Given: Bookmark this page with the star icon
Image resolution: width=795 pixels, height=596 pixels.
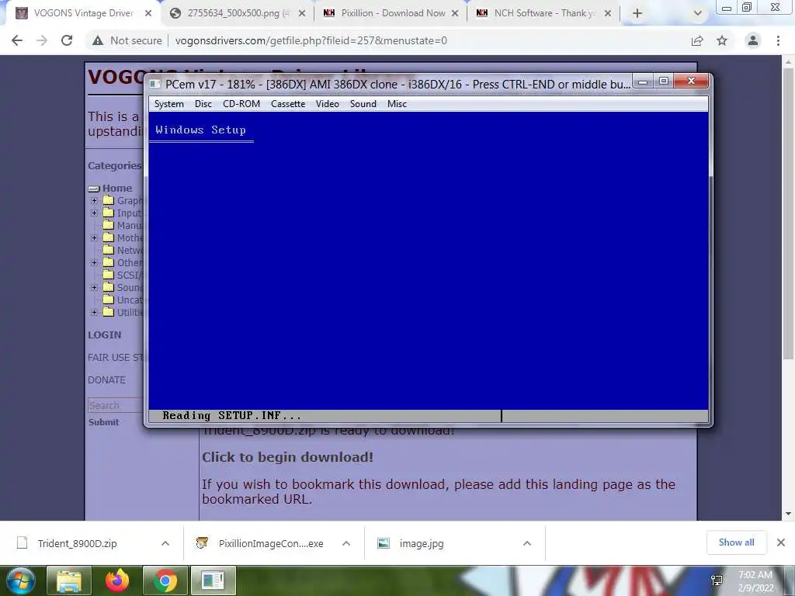Looking at the screenshot, I should coord(722,40).
